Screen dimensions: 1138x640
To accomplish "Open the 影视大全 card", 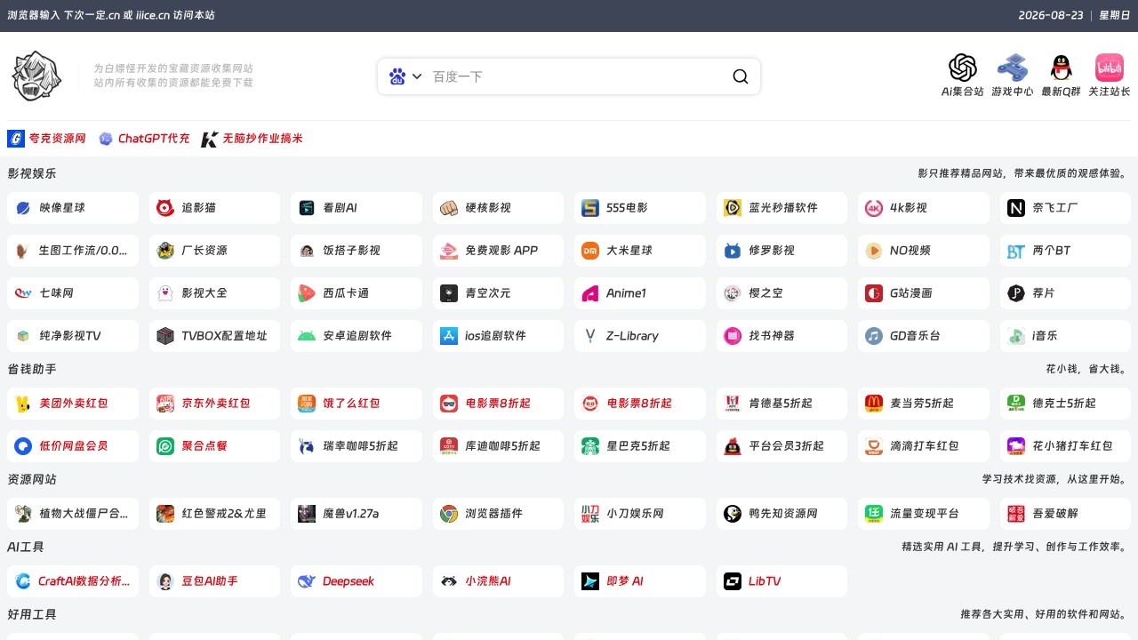I will click(x=215, y=293).
